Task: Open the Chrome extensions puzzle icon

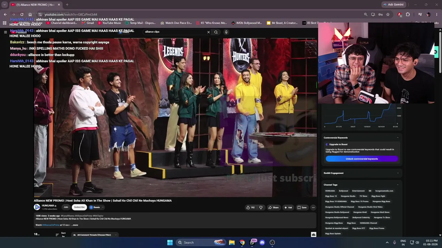Action: point(408,14)
